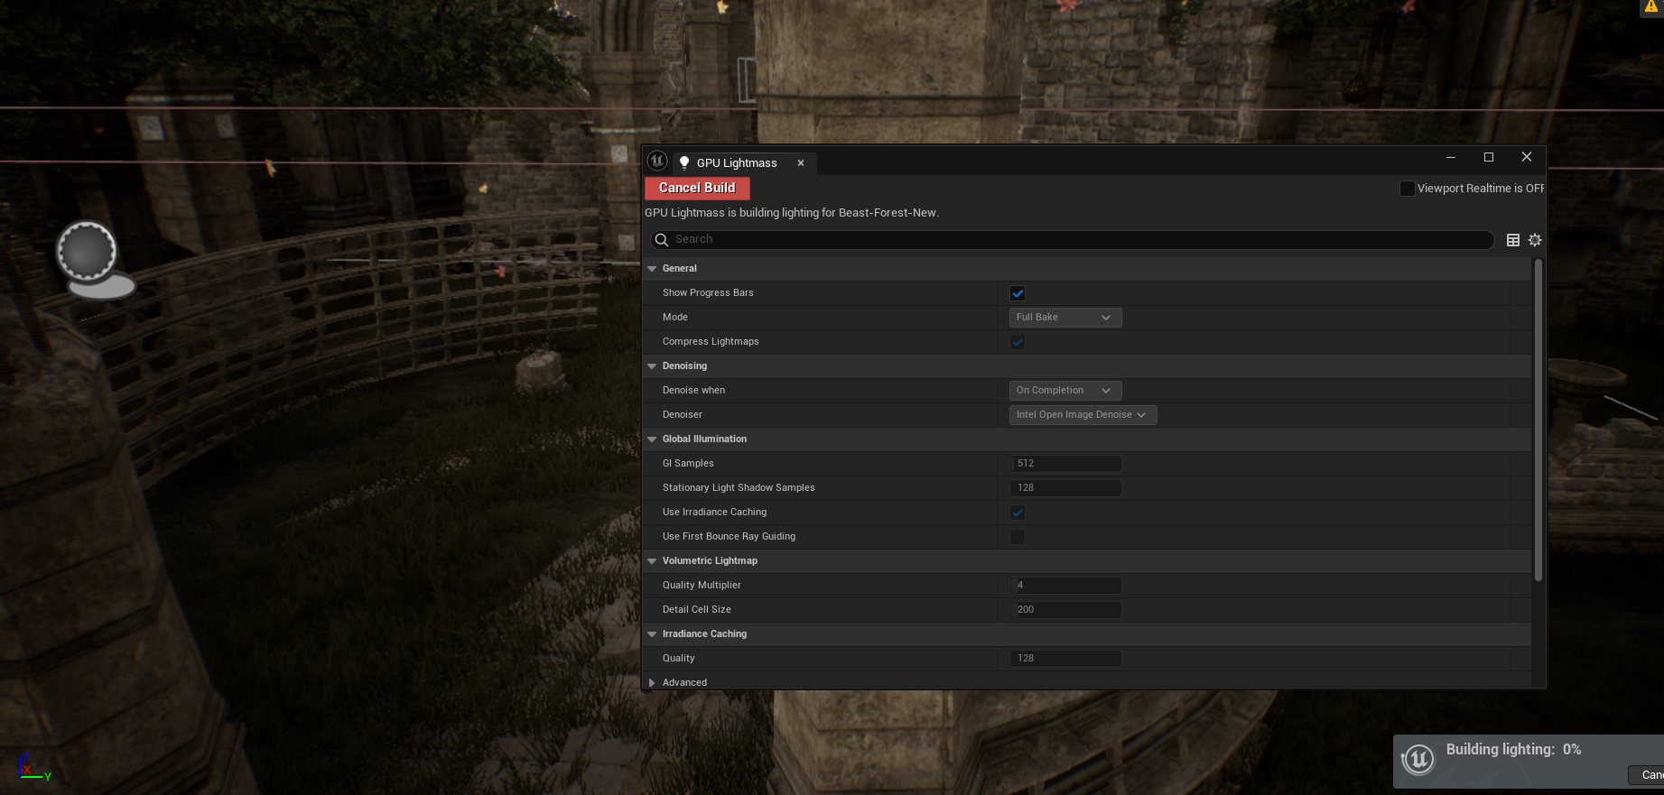
Task: Click Stationary Light Shadow Samples value field
Action: pyautogui.click(x=1065, y=488)
